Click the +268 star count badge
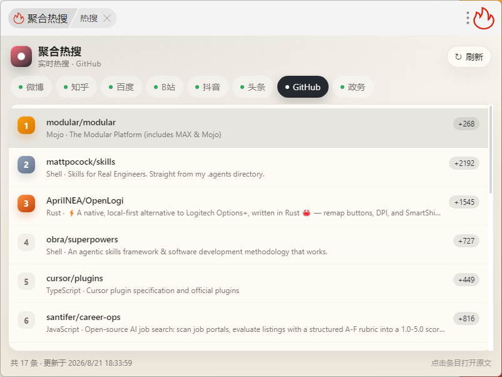This screenshot has width=502, height=377. pos(466,123)
